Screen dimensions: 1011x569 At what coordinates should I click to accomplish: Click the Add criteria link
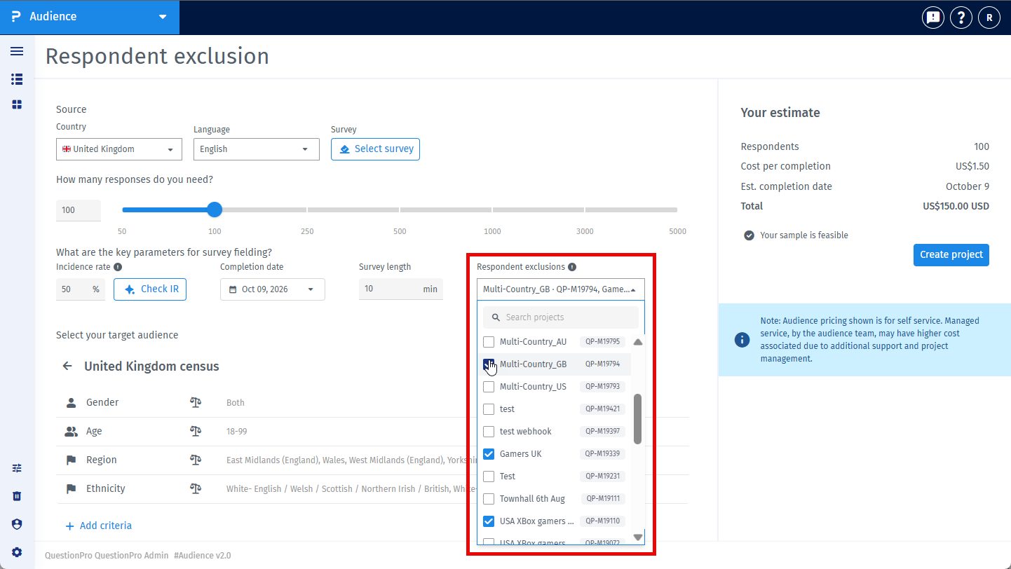[x=99, y=526]
